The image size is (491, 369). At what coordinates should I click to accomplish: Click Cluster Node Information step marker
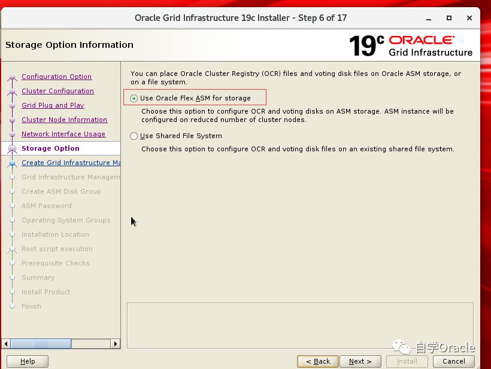12,120
